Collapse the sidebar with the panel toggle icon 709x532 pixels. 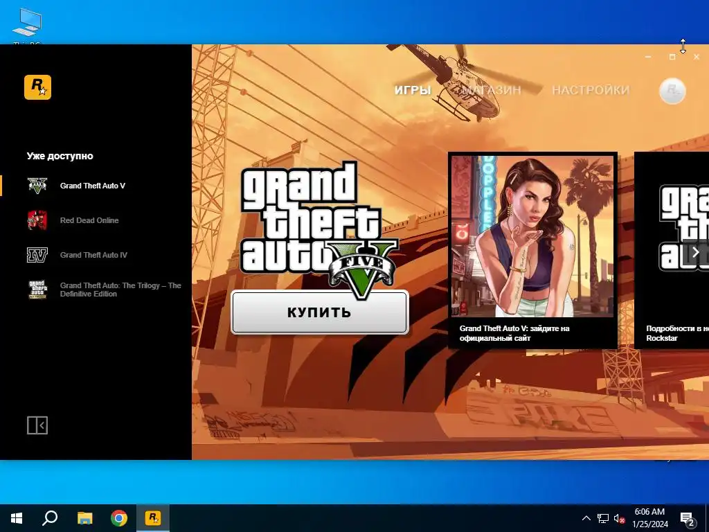tap(37, 425)
